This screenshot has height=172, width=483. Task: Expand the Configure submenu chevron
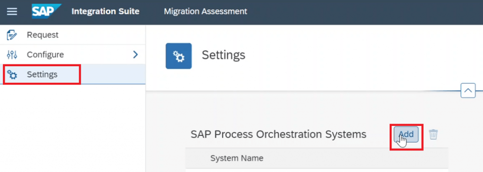click(x=135, y=55)
